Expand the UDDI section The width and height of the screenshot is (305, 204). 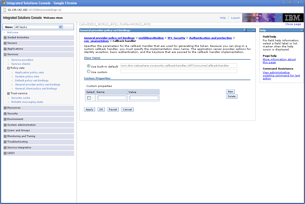[5, 153]
